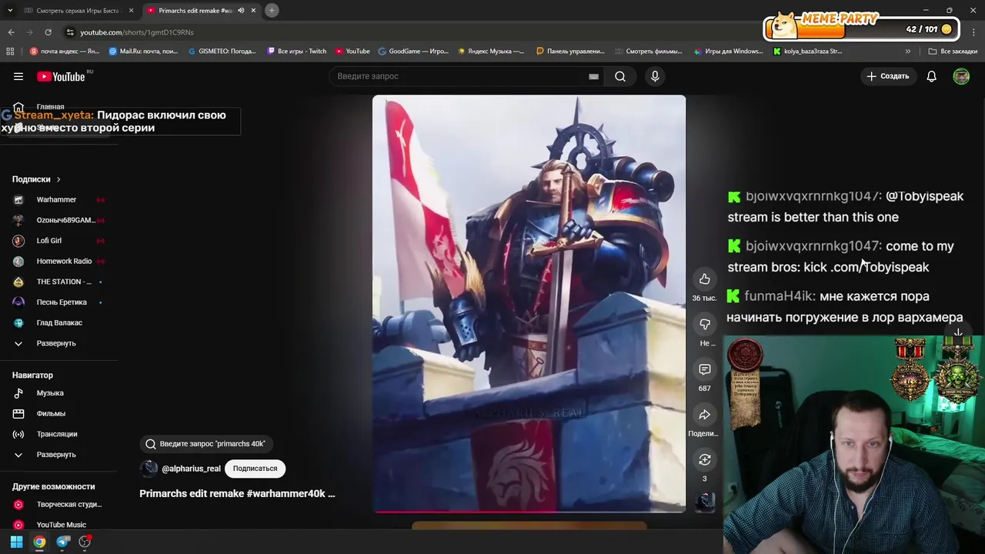Click the search magnifier button
985x554 pixels.
click(620, 76)
